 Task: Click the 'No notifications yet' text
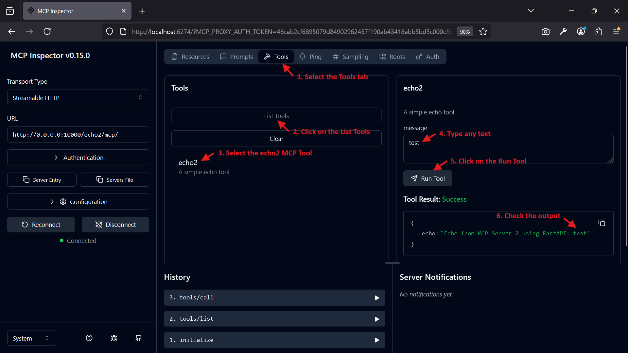coord(426,294)
